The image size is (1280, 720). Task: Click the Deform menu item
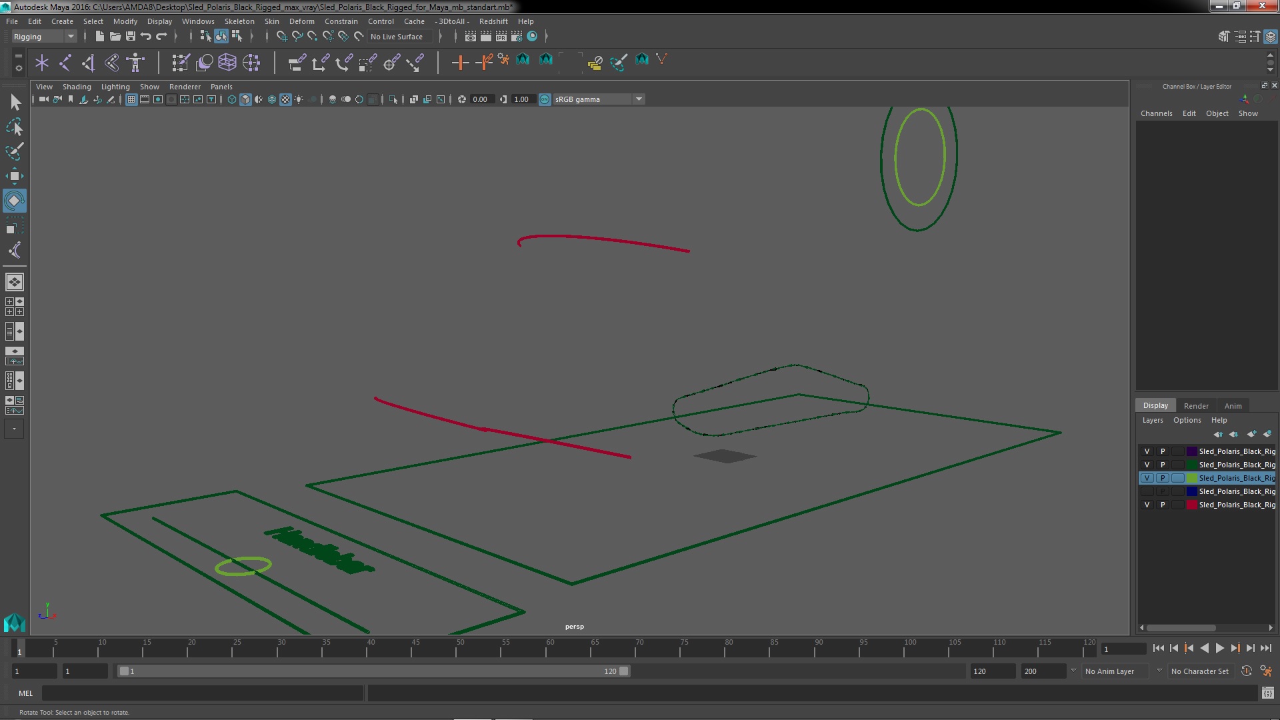(x=301, y=20)
